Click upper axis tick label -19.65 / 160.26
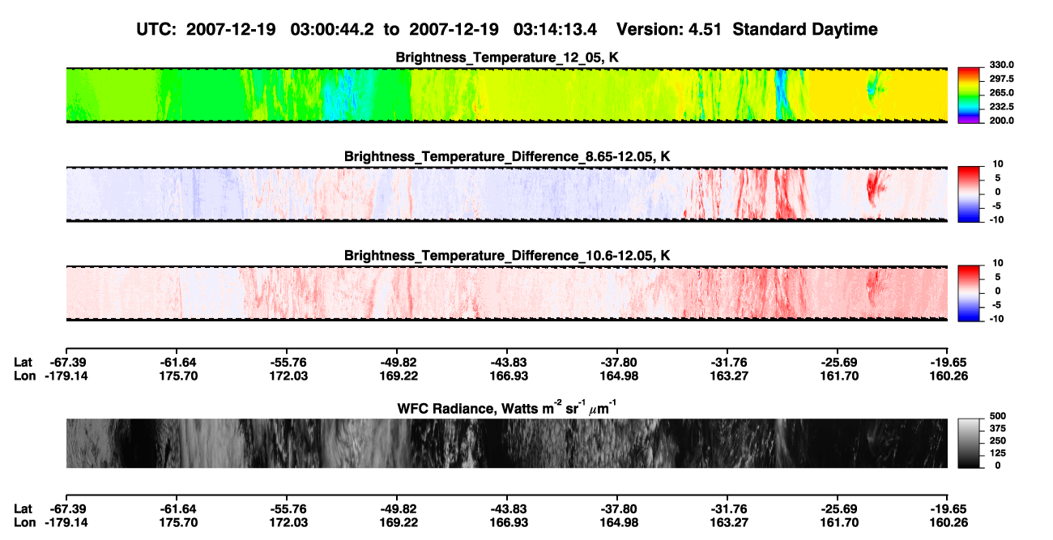 [x=948, y=368]
